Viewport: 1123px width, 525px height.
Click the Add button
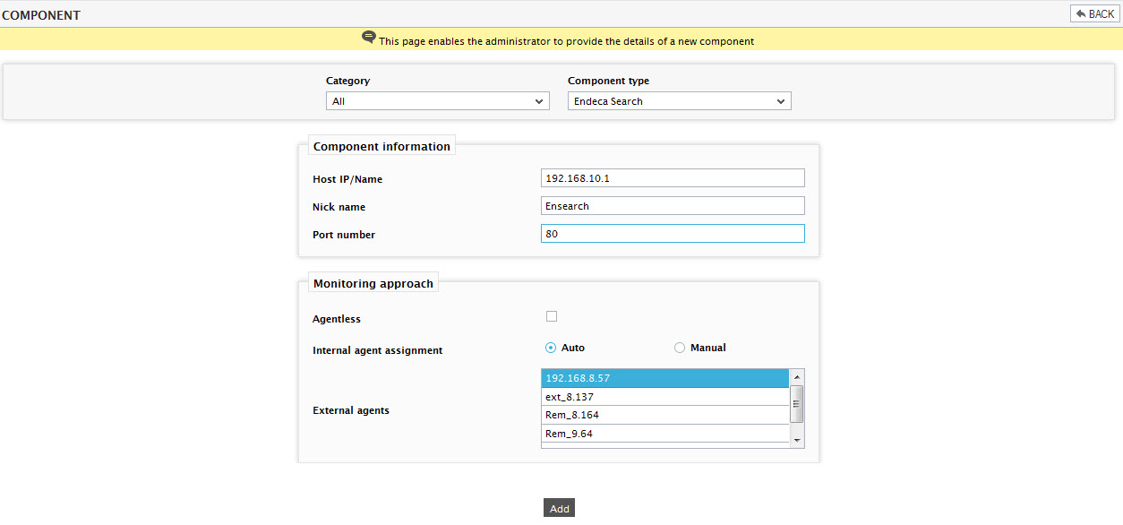tap(560, 508)
